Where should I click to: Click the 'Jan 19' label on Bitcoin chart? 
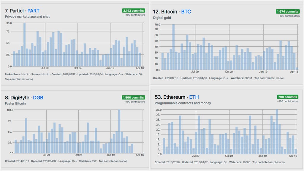point(263,72)
